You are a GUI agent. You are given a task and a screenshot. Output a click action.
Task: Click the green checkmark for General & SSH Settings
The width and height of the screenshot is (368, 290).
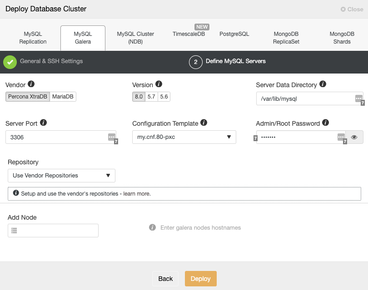(x=10, y=62)
